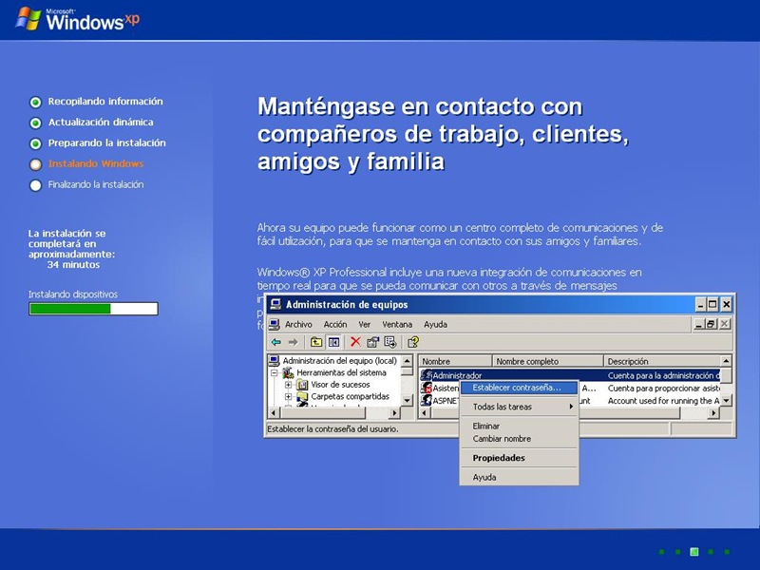
Task: Select the Asistente account icon with red X
Action: point(427,388)
